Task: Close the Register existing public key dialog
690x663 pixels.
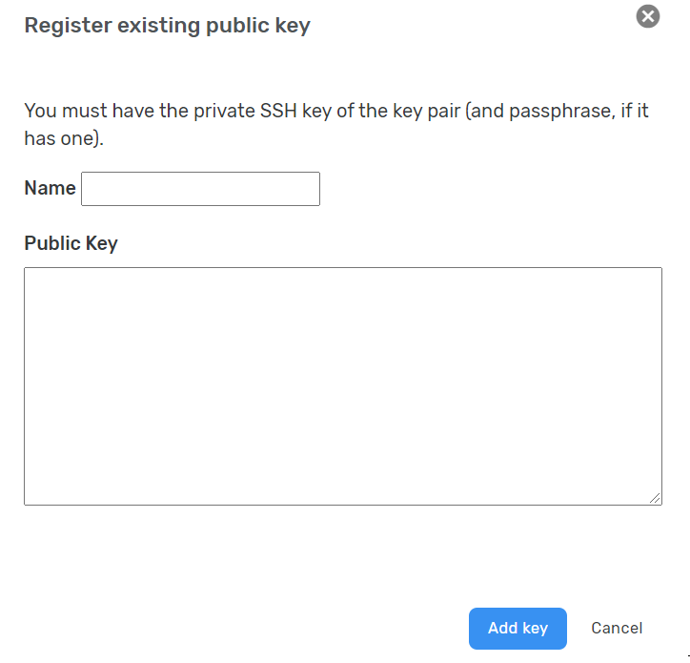Action: (648, 17)
